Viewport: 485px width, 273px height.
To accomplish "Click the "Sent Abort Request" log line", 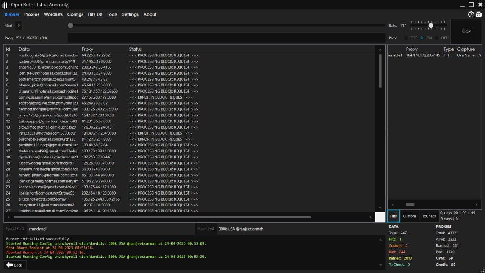I will [50, 248].
